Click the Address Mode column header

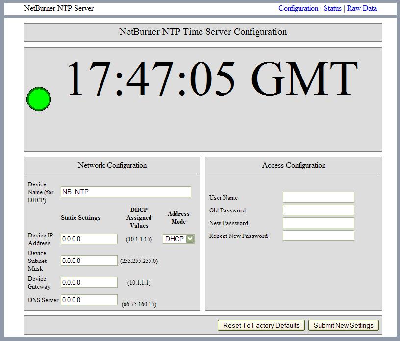(x=178, y=218)
